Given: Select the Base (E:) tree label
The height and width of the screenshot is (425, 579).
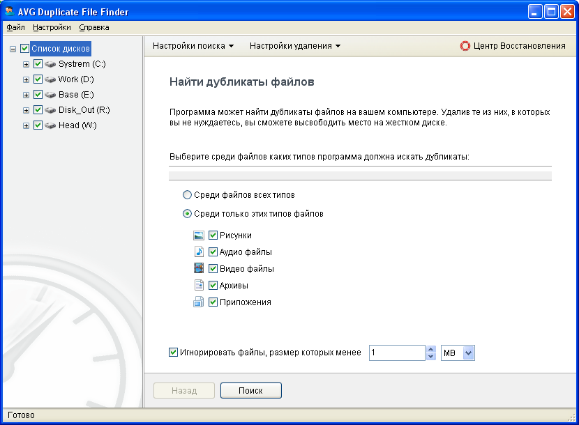Looking at the screenshot, I should click(76, 95).
